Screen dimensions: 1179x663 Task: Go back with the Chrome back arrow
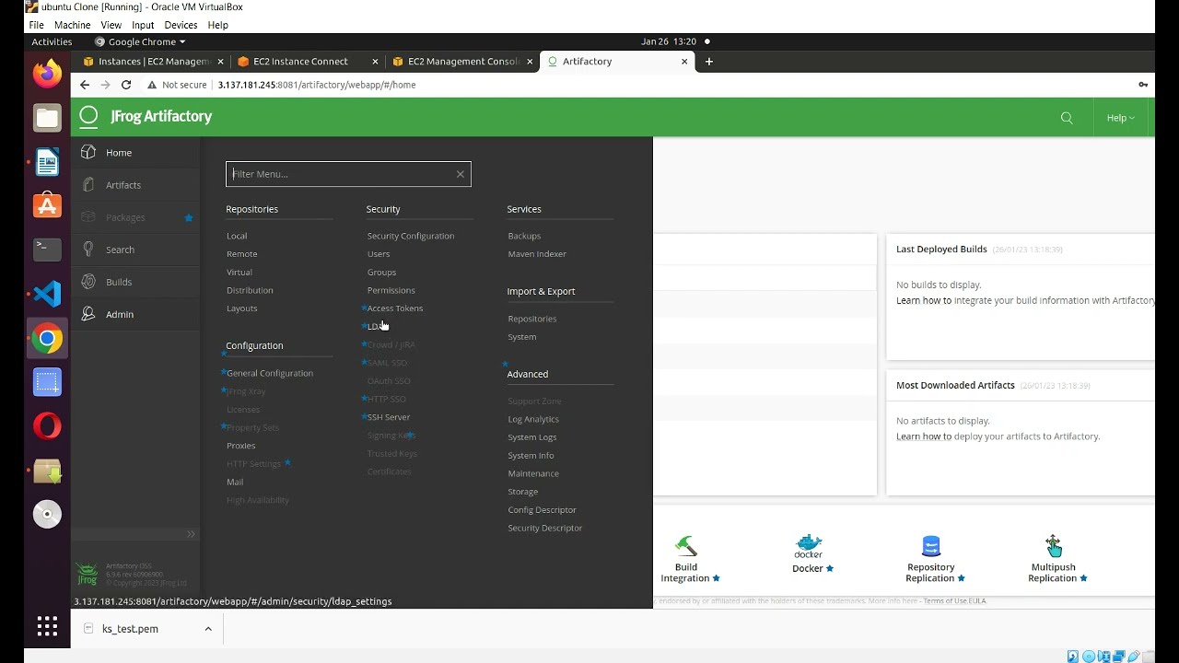click(x=85, y=85)
